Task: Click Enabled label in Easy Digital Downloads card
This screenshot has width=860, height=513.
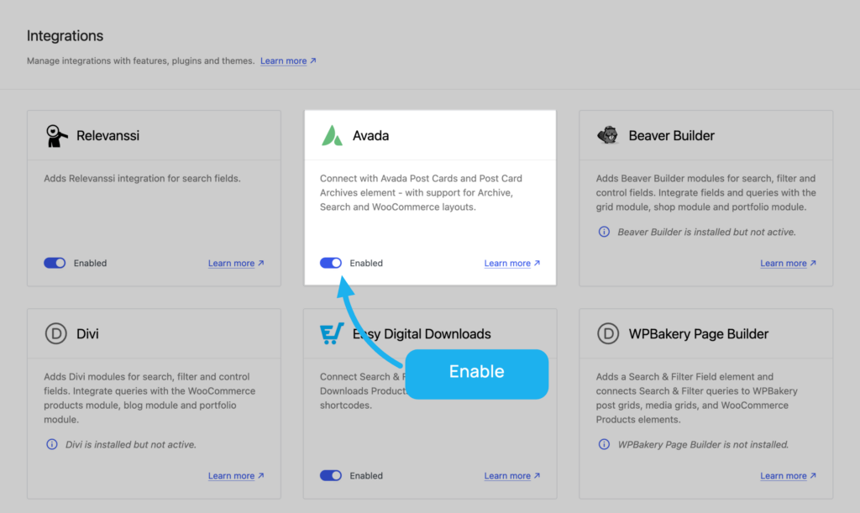Action: tap(366, 476)
